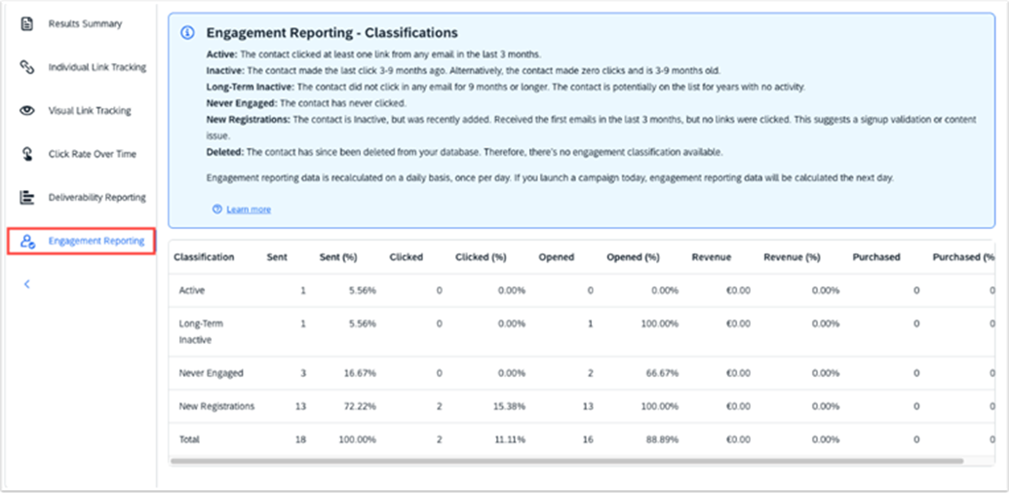The image size is (1009, 493).
Task: Click the Opened column header
Action: (557, 257)
